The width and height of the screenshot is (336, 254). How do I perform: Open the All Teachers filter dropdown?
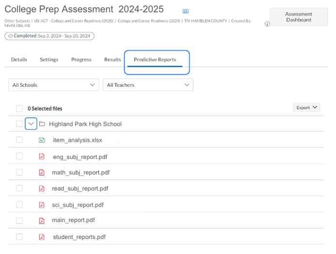[148, 85]
